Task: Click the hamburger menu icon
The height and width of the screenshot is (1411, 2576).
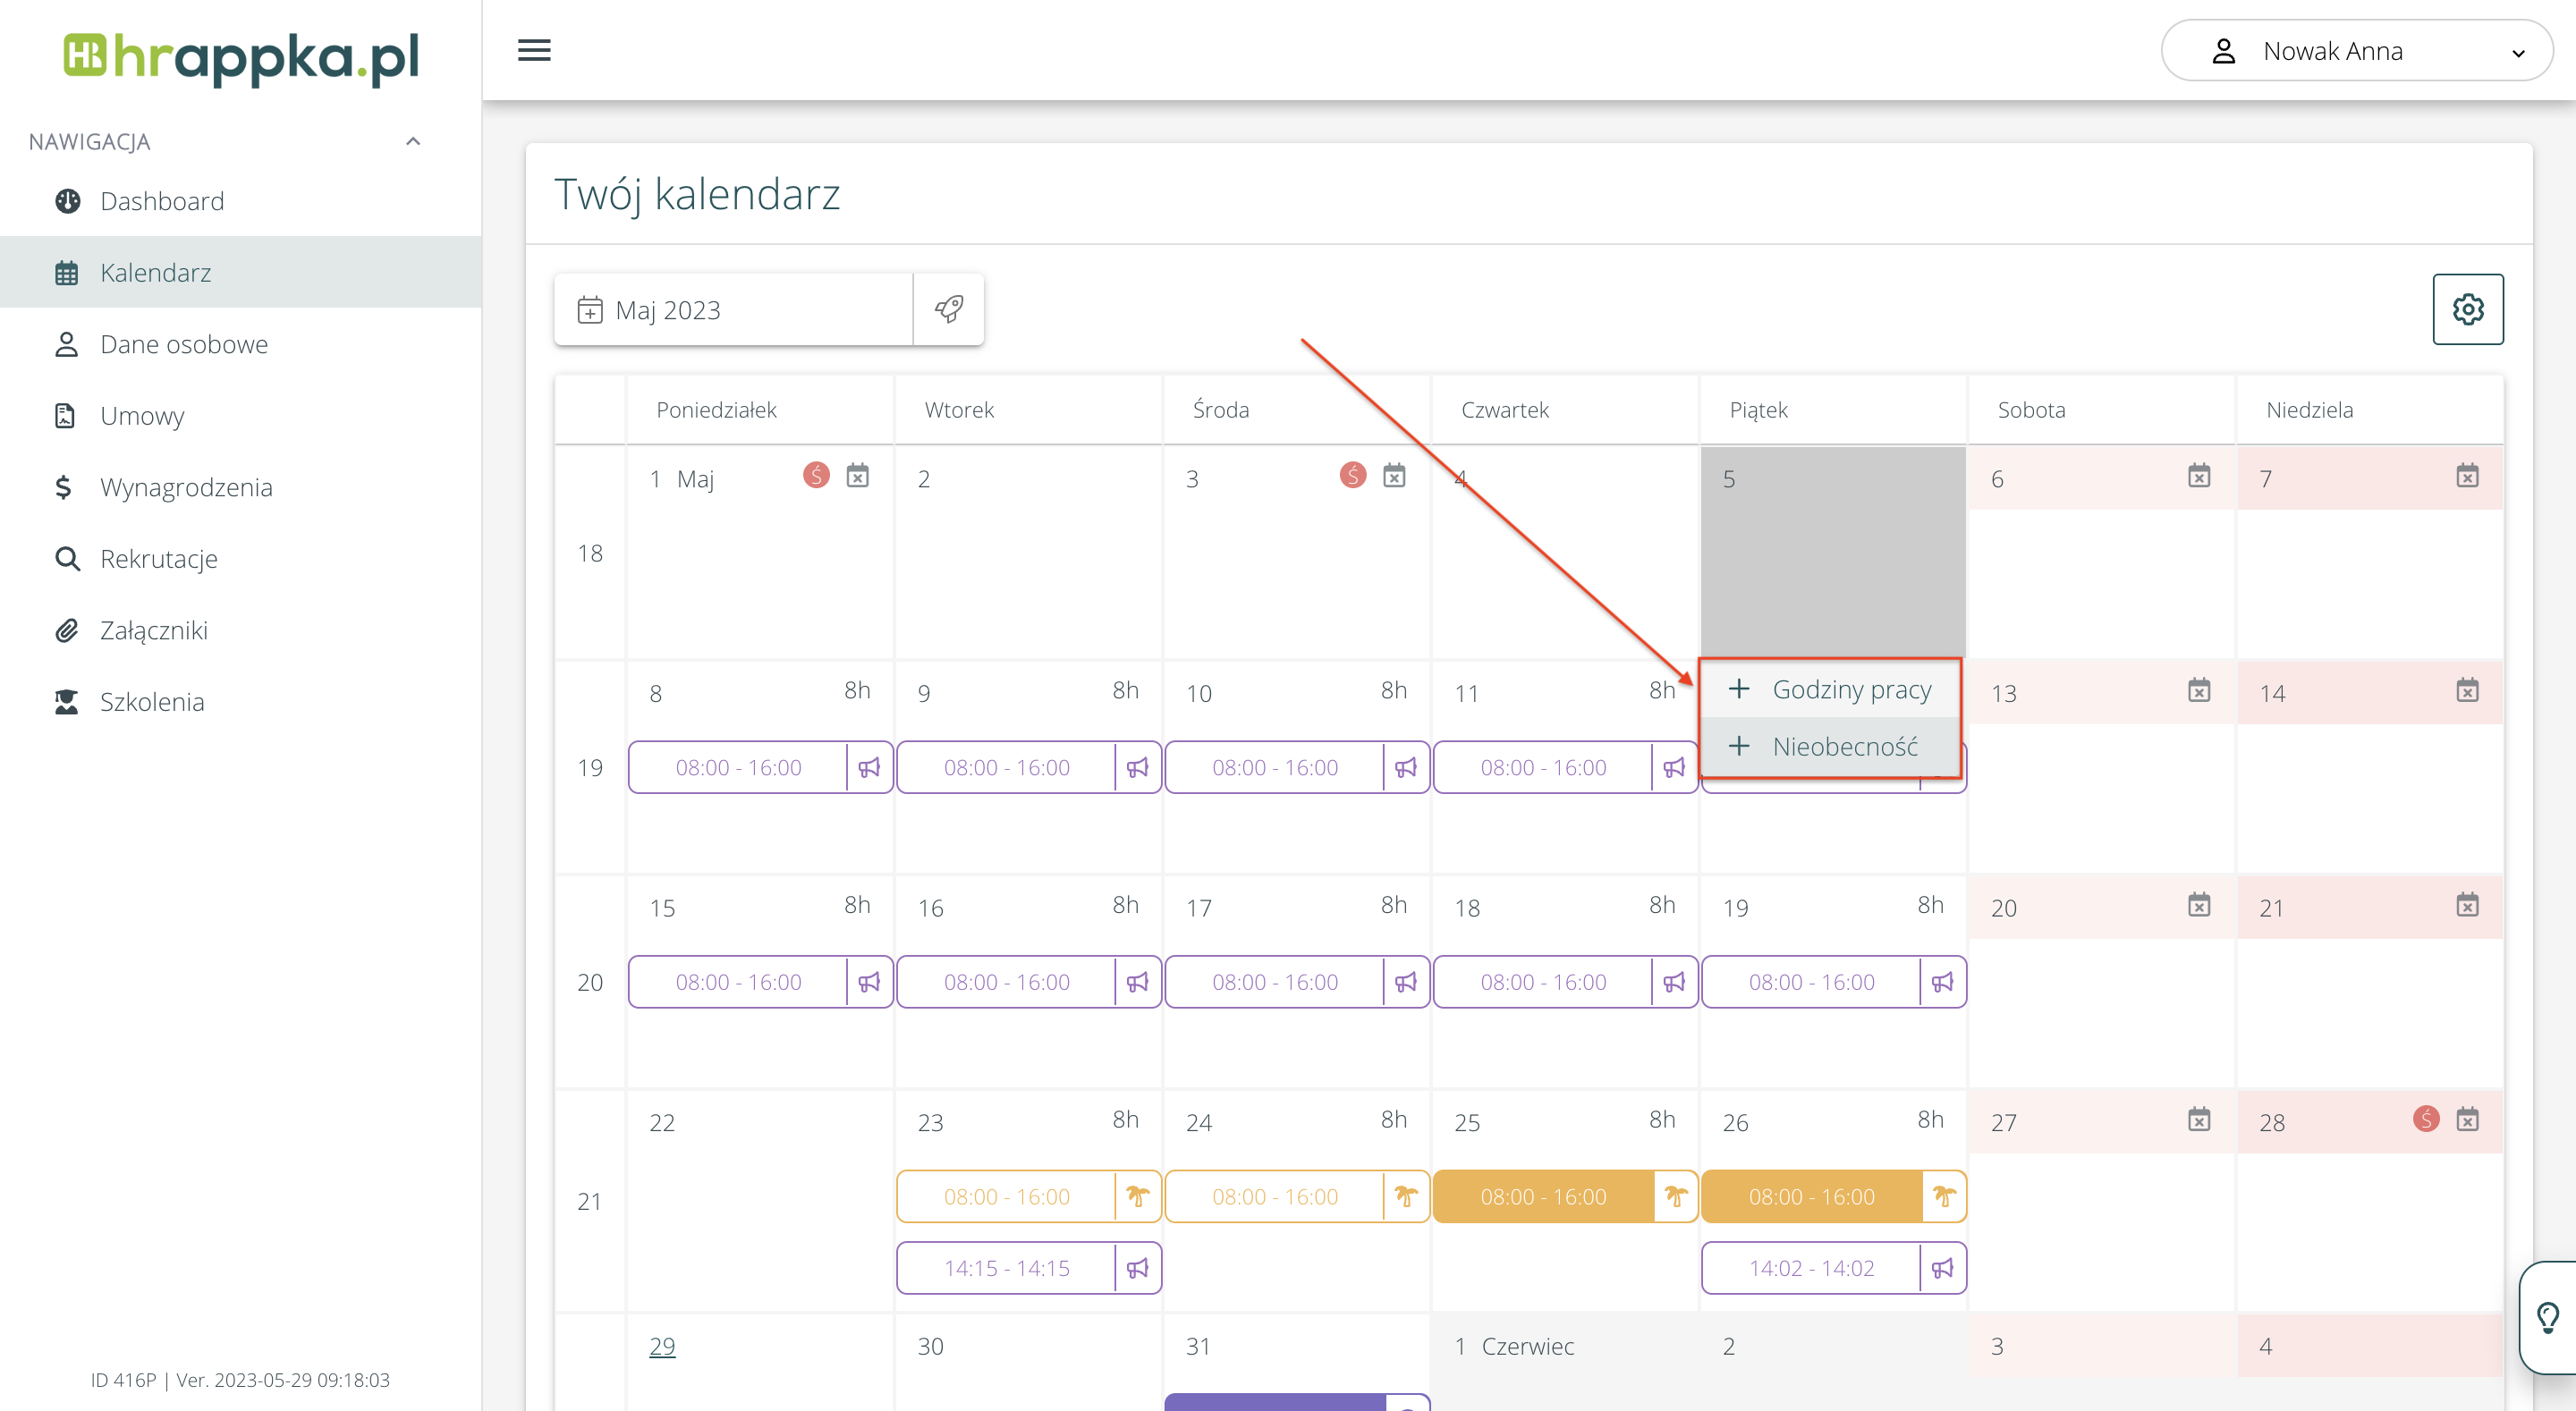Action: pos(534,50)
